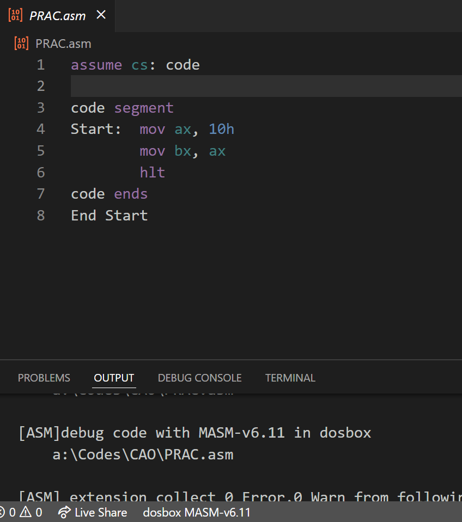Click the 'cs:' register on line 1

point(144,65)
